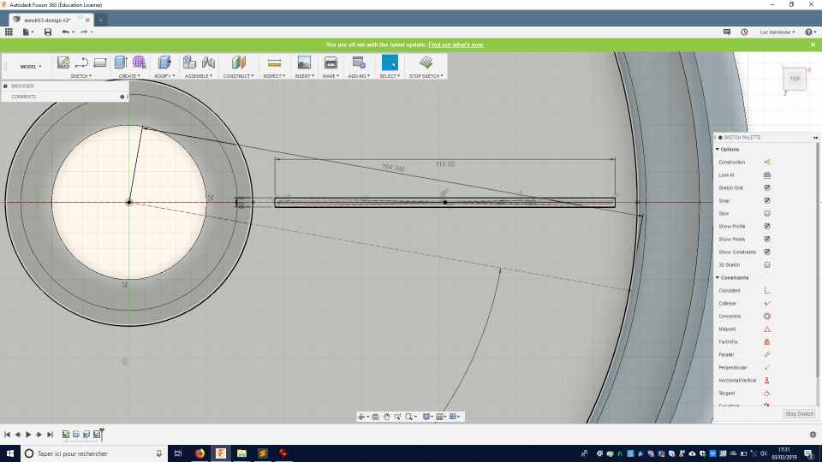Open the CONSTRUCT dropdown menu
Screen dimensions: 822x462
tap(239, 76)
